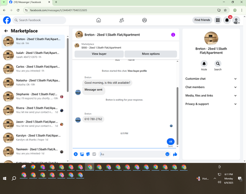Open the Facebook menu grid icon

click(217, 20)
